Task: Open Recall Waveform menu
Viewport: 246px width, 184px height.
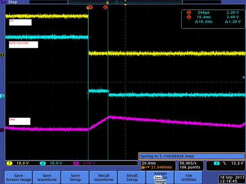Action: [x=104, y=177]
